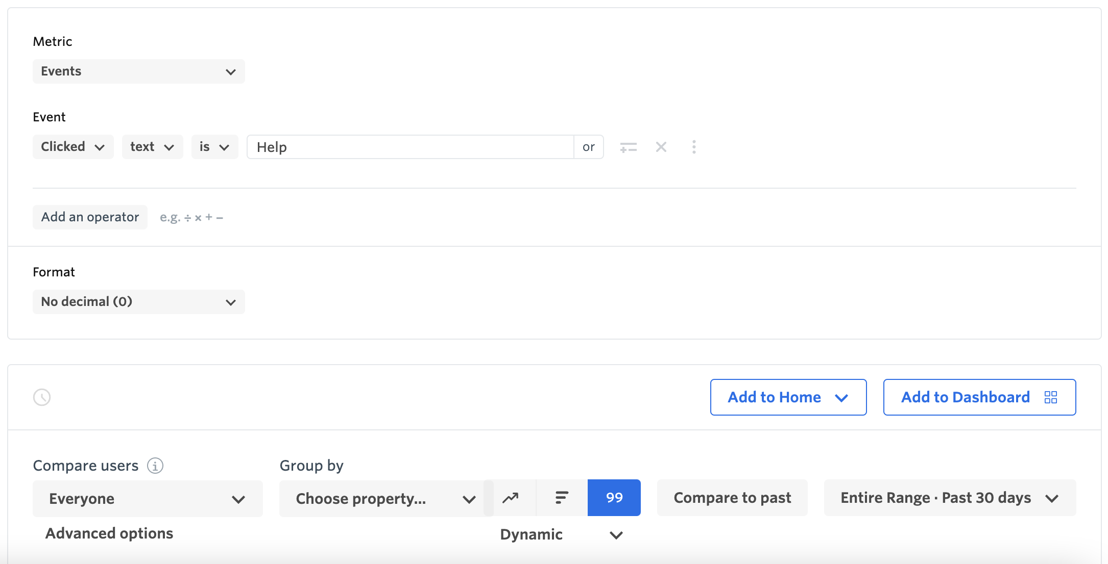Select the number (99) view

614,498
